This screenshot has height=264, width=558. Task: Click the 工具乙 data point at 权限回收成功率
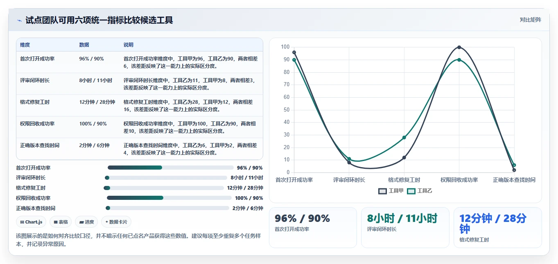459,60
